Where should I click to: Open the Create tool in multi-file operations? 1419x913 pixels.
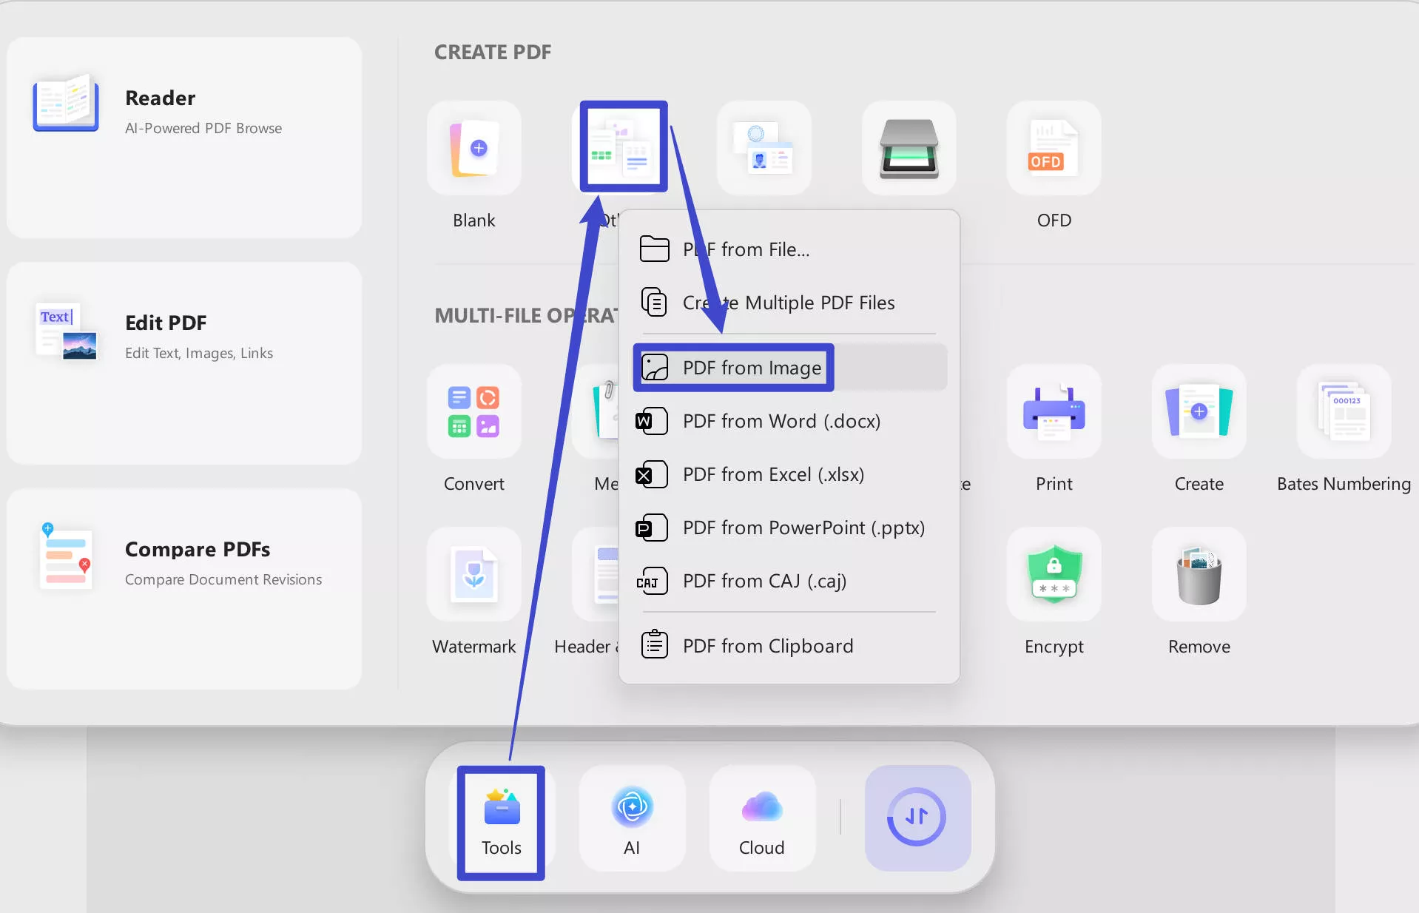(x=1198, y=412)
